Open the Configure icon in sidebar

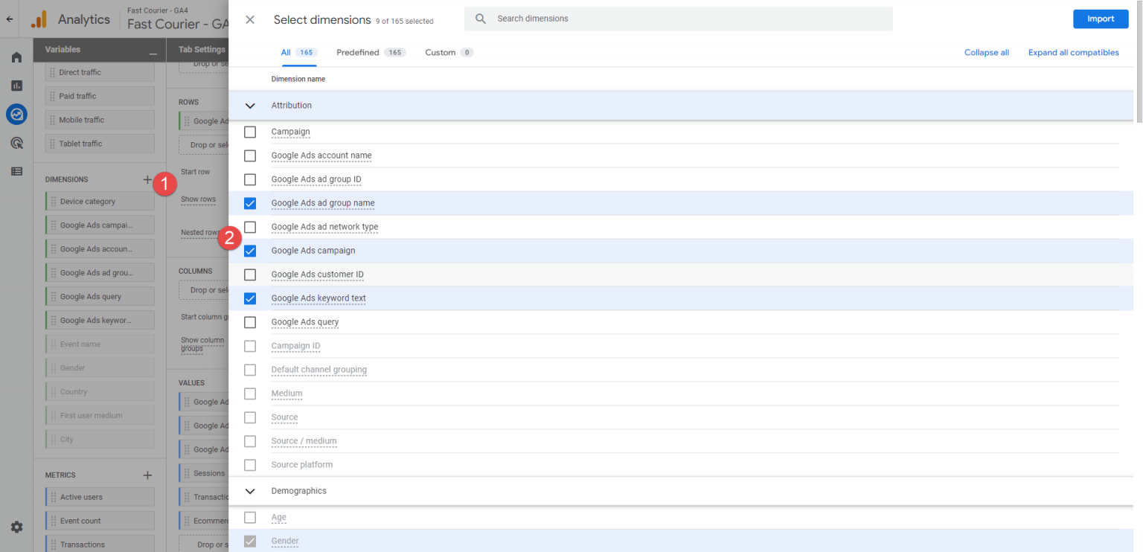pos(16,171)
